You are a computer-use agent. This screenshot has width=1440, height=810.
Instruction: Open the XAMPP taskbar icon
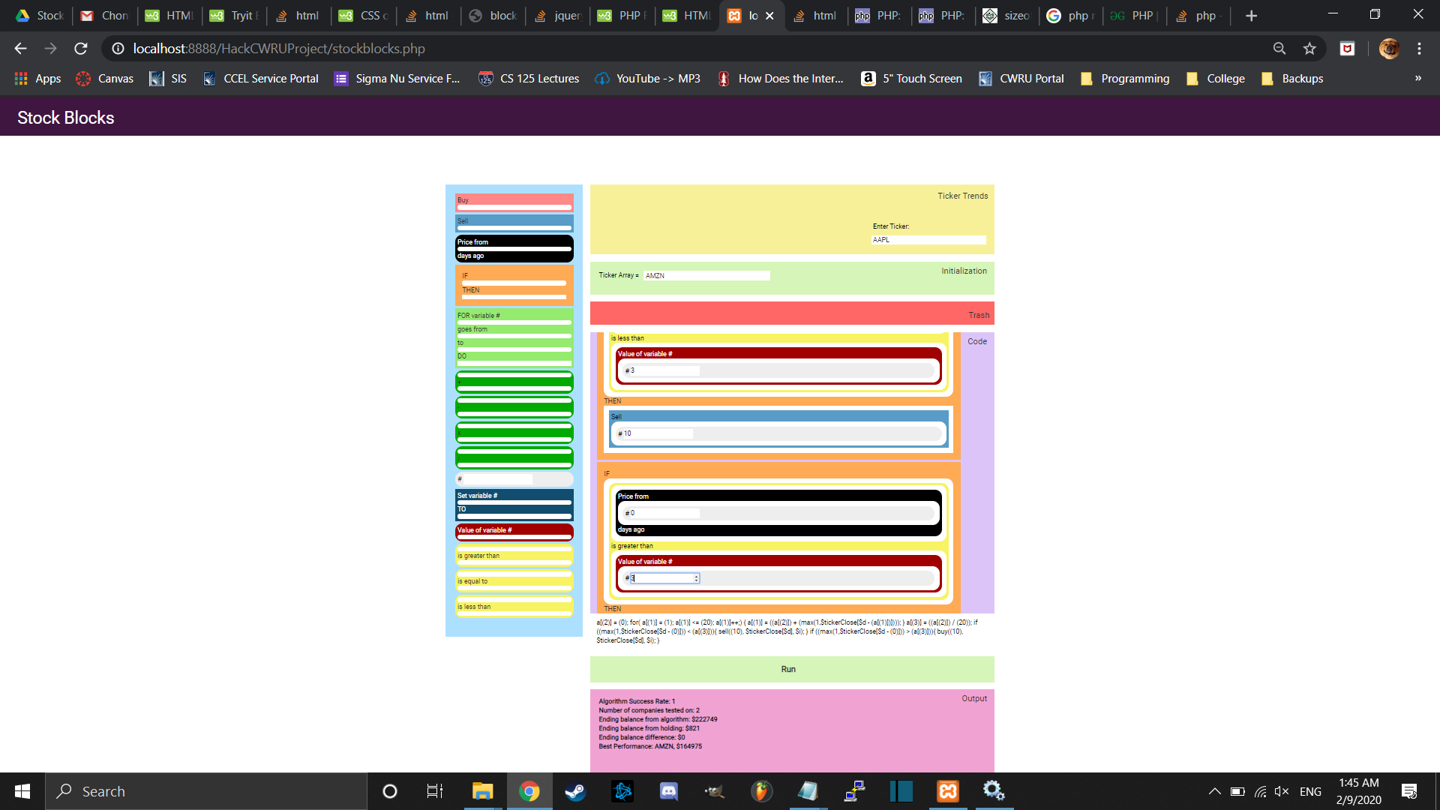pyautogui.click(x=948, y=791)
